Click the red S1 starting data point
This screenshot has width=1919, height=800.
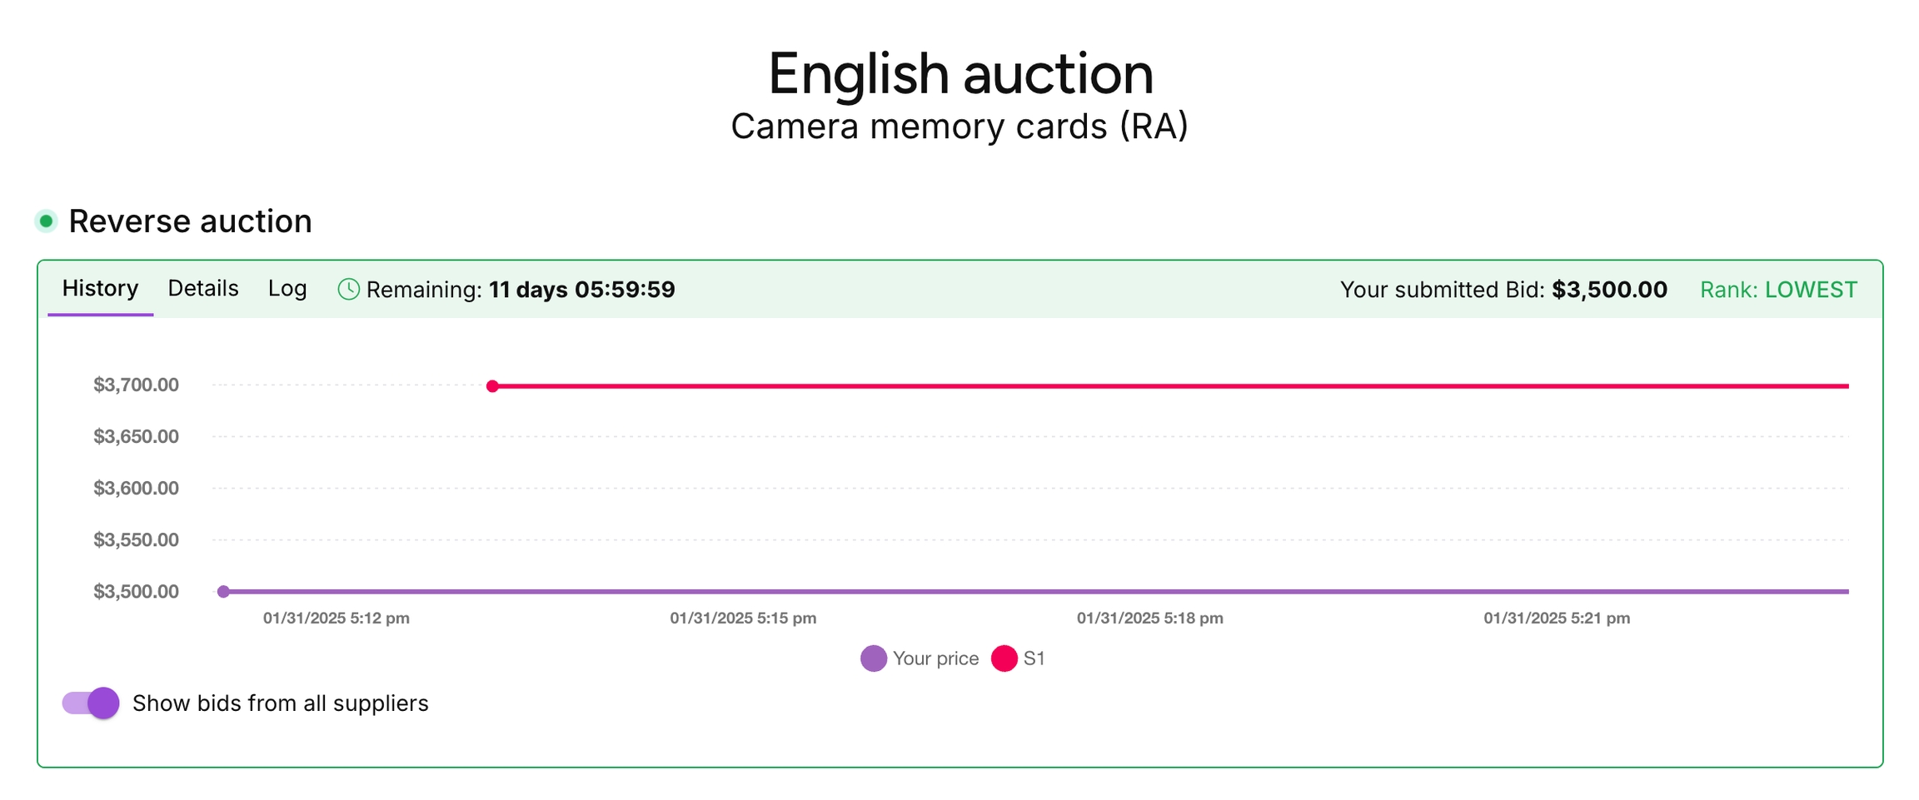(492, 386)
